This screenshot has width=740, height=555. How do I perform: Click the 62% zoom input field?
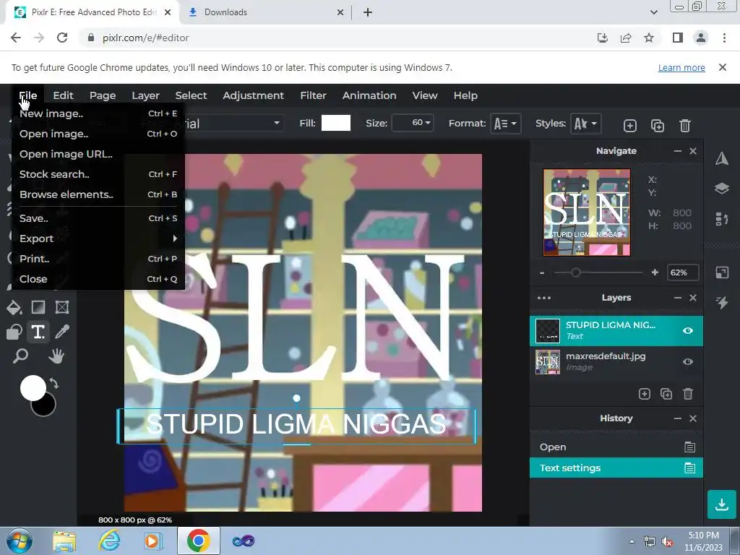point(683,272)
